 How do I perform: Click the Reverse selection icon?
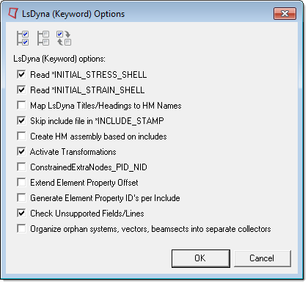coord(64,38)
